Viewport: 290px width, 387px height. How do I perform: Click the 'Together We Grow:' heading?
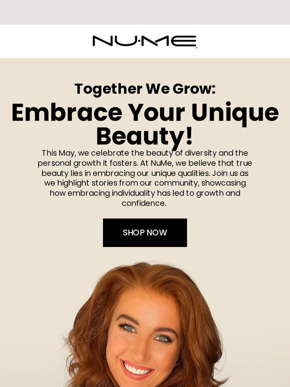pyautogui.click(x=145, y=89)
